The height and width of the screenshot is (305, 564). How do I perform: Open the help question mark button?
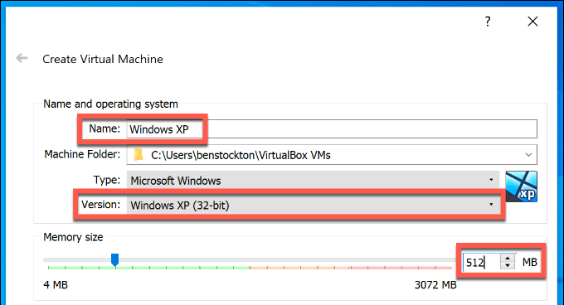[x=488, y=22]
